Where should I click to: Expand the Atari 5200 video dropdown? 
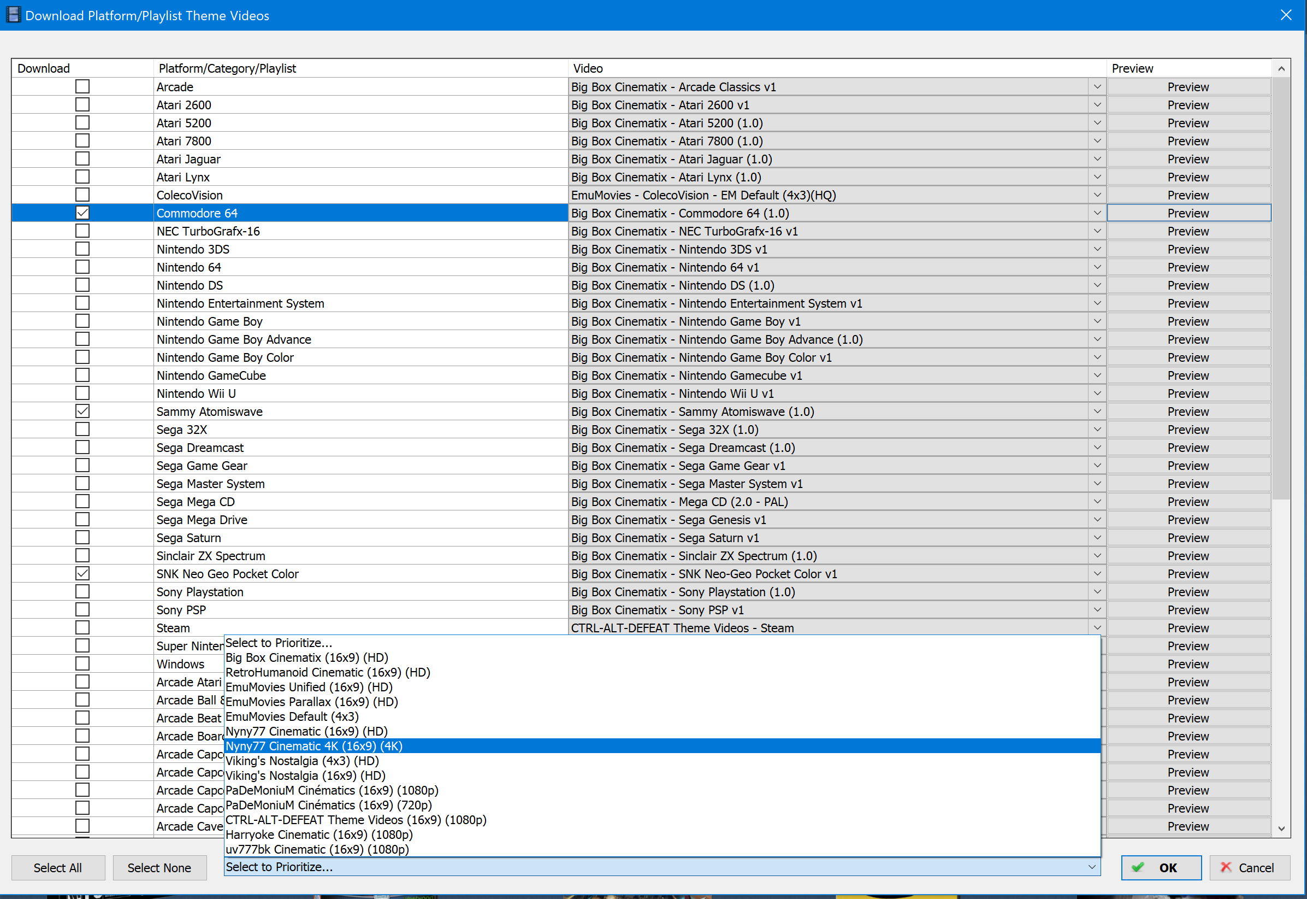pyautogui.click(x=1097, y=123)
